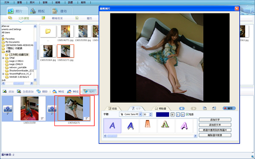Select the first plain blue A style
The image size is (255, 159).
click(112, 126)
